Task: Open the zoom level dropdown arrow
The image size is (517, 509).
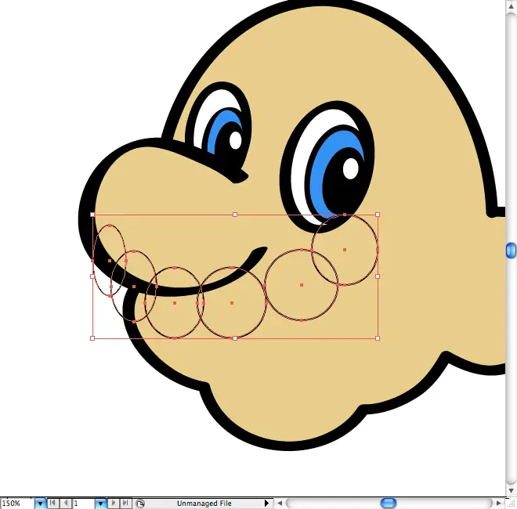Action: [40, 504]
